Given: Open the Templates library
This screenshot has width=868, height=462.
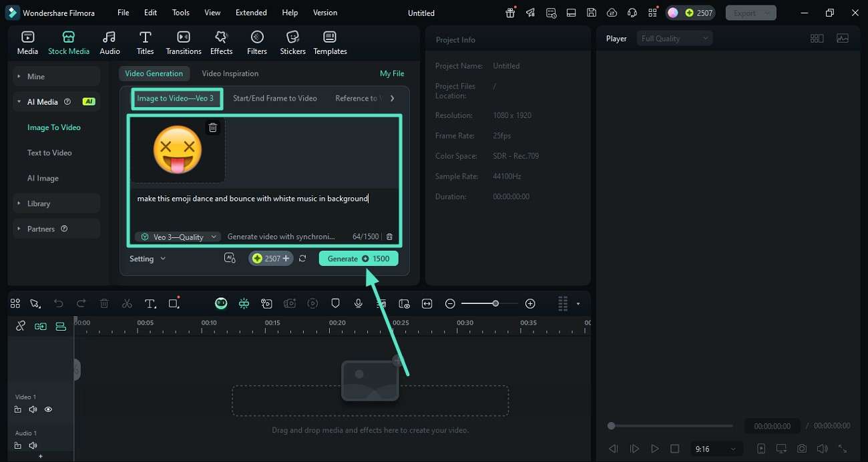Looking at the screenshot, I should [x=330, y=43].
